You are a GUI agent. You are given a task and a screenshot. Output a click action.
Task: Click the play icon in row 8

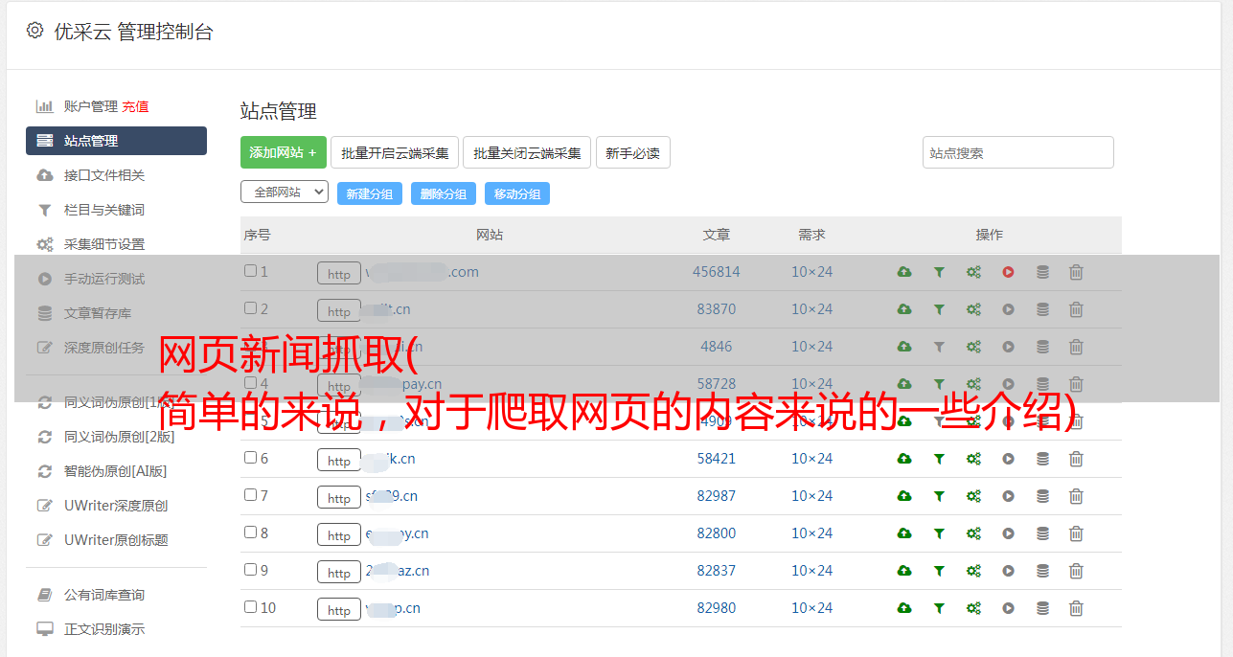tap(1008, 533)
